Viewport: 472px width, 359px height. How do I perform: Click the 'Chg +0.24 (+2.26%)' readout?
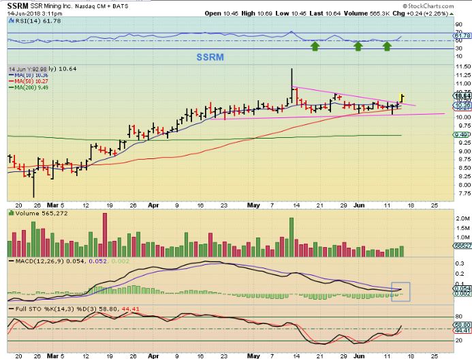[x=420, y=14]
